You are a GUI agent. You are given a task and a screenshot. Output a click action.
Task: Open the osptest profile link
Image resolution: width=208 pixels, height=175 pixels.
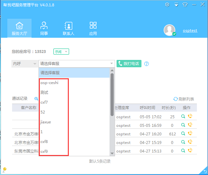pos(190,31)
